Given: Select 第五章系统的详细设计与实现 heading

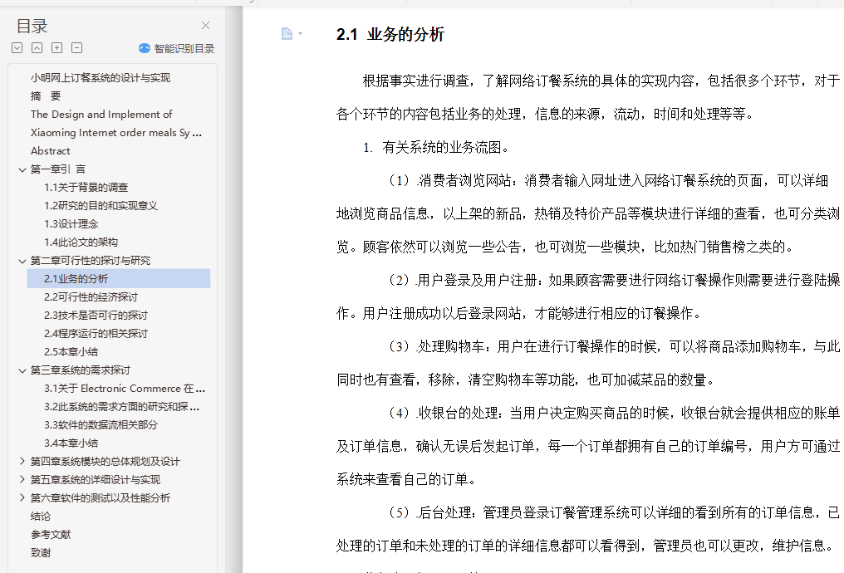Looking at the screenshot, I should [x=96, y=480].
